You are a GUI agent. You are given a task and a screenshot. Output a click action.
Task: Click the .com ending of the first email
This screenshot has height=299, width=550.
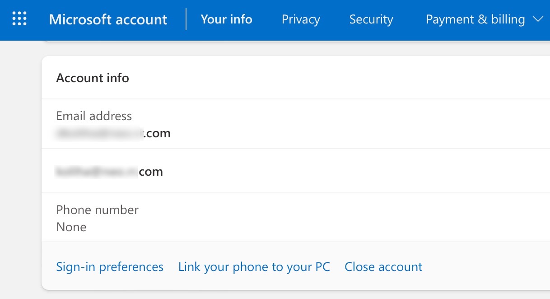pyautogui.click(x=158, y=133)
